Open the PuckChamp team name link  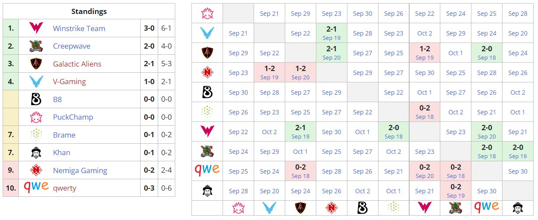[x=73, y=117]
